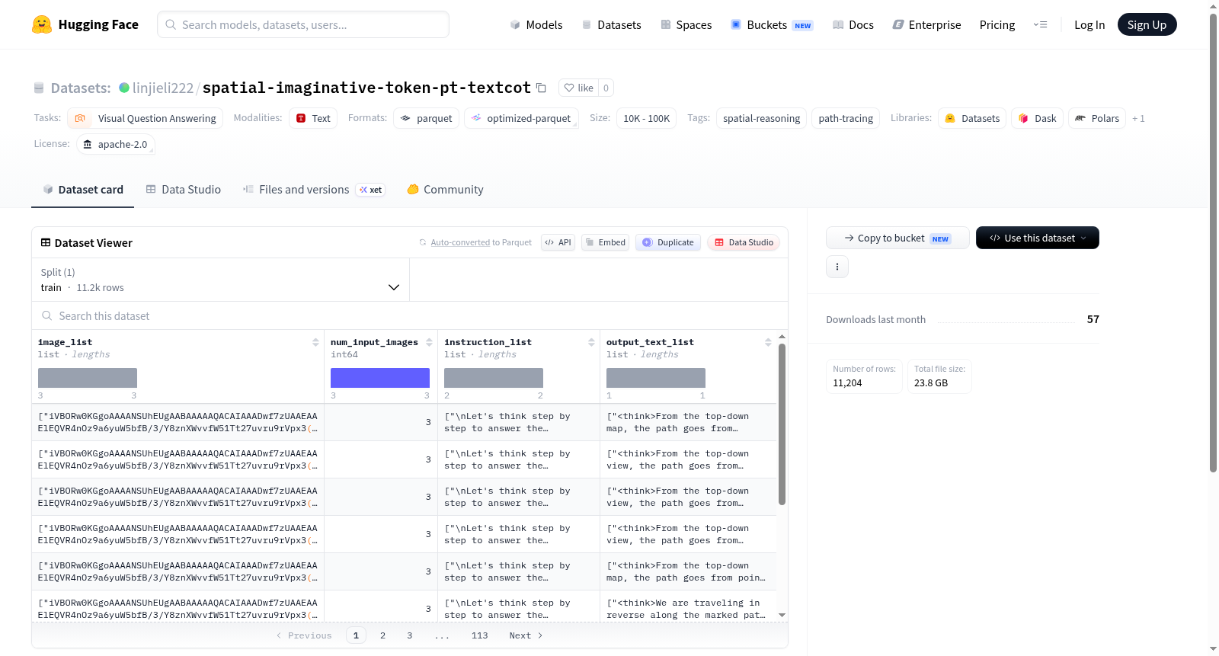
Task: Open the more navigation menu icon
Action: 1040,24
